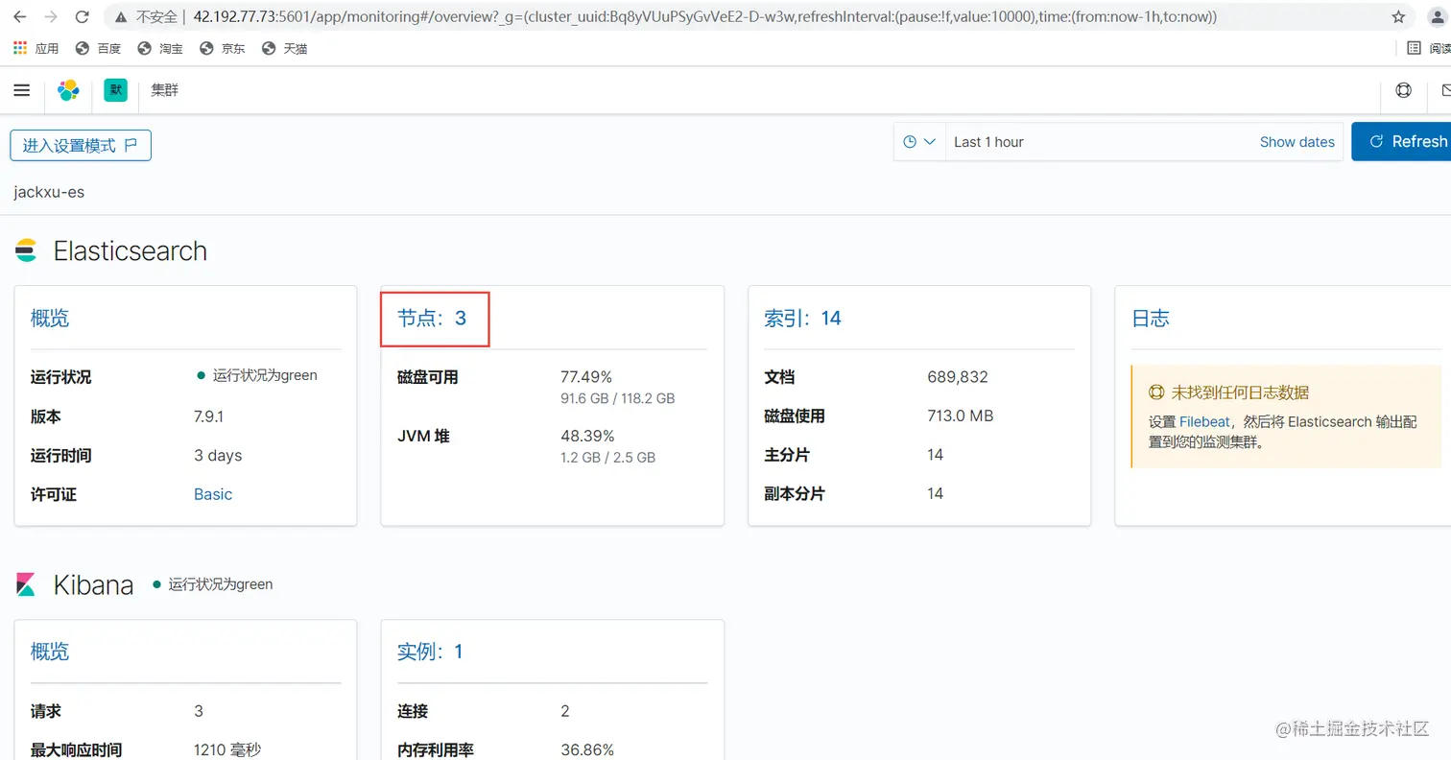Screen dimensions: 1451x760
Task: Click browser forward arrow
Action: (x=51, y=17)
